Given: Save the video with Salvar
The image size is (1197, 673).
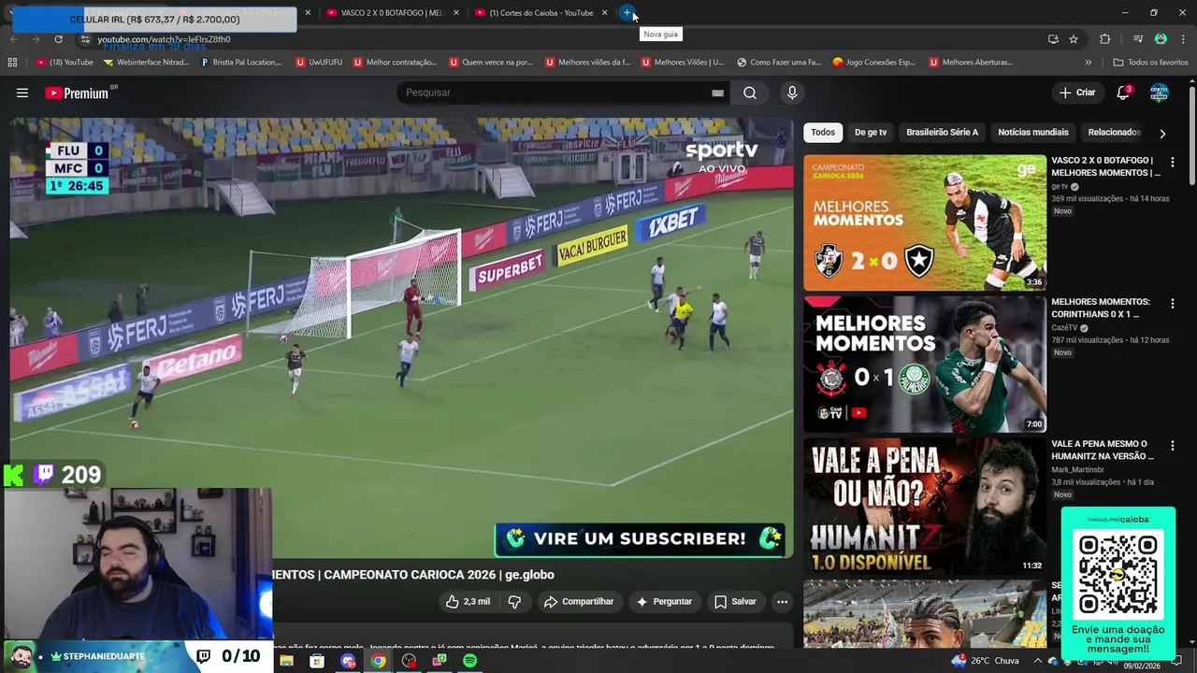Looking at the screenshot, I should 735,602.
